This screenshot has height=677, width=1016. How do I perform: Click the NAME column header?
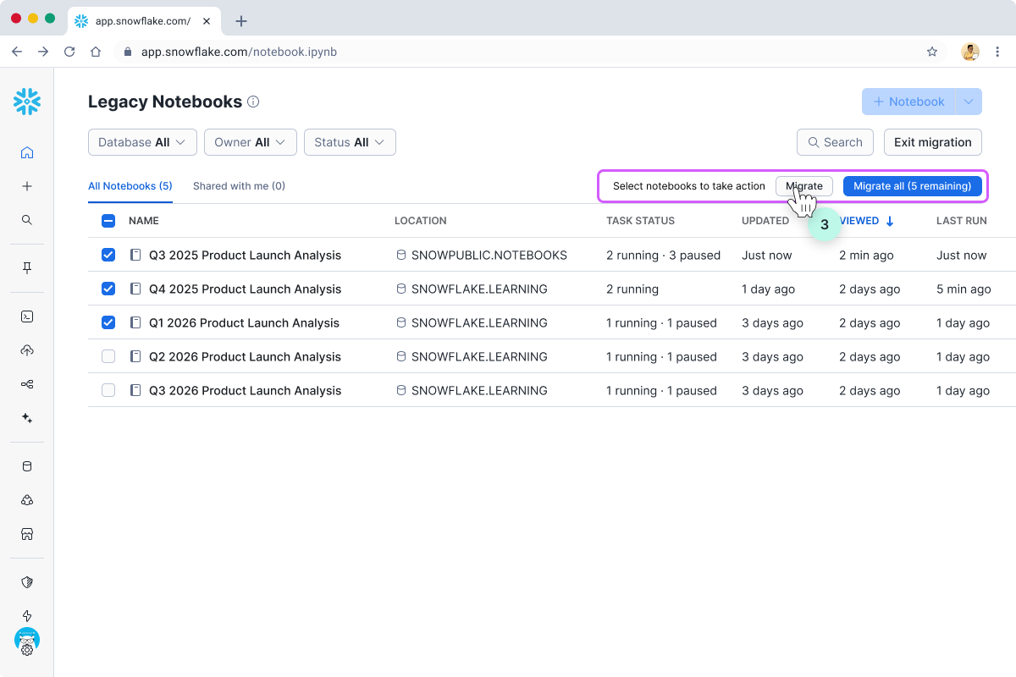click(x=144, y=221)
